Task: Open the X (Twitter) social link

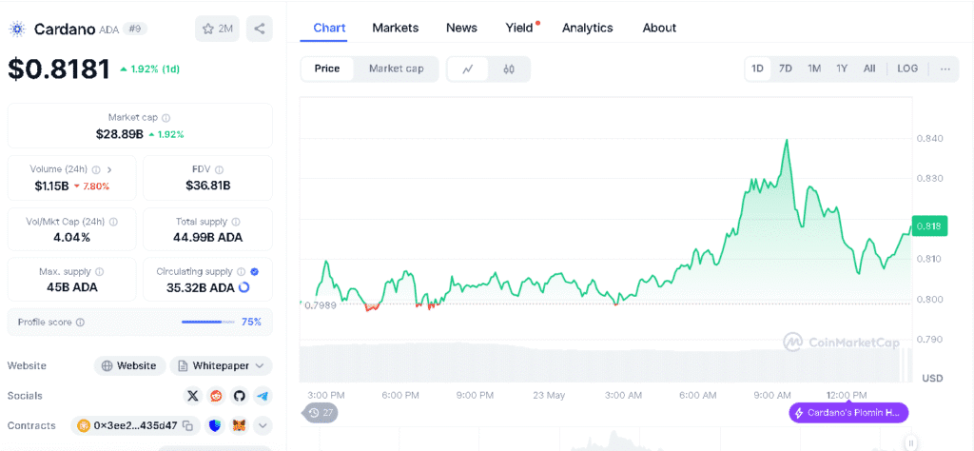Action: pyautogui.click(x=193, y=396)
